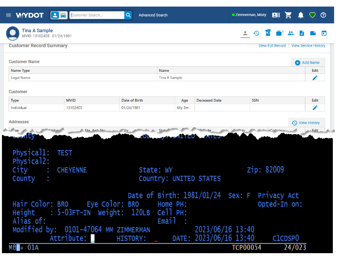Open View Full Record link

(x=272, y=46)
